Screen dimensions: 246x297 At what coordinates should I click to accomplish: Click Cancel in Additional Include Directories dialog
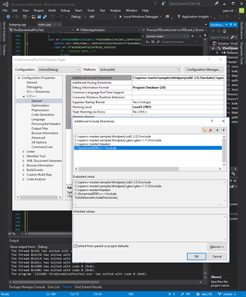[x=217, y=256]
